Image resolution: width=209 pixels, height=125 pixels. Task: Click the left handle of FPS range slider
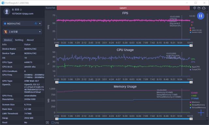(57, 46)
